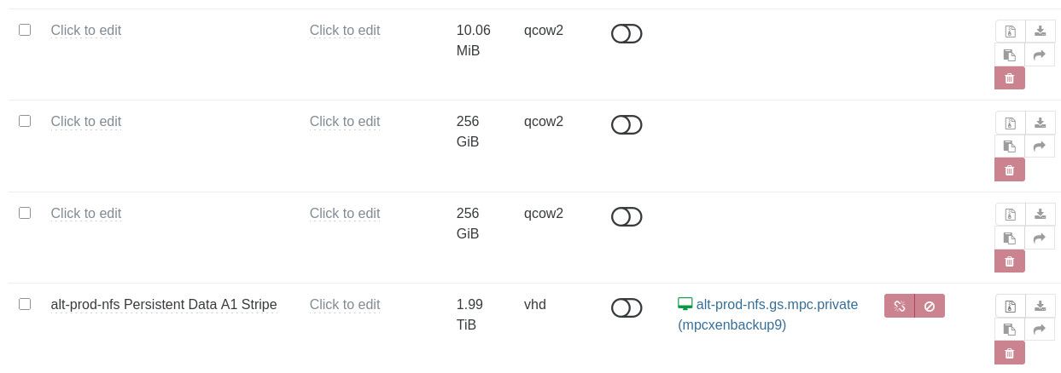Screen dimensions: 1061x373
Task: Copy the alt-prod-nfs Persistent Data disk
Action: [x=1010, y=330]
